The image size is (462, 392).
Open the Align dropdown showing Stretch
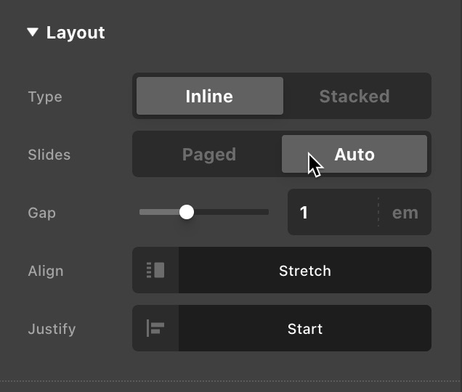[304, 271]
